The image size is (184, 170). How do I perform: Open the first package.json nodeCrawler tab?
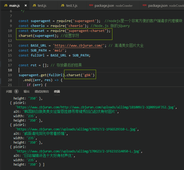tap(113, 5)
